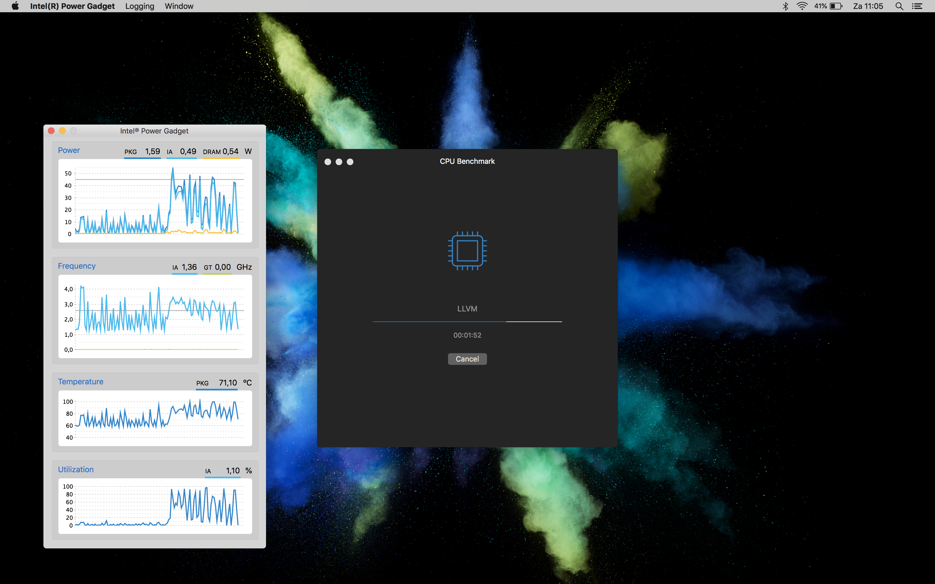Click the battery status icon
This screenshot has width=935, height=584.
click(x=836, y=6)
